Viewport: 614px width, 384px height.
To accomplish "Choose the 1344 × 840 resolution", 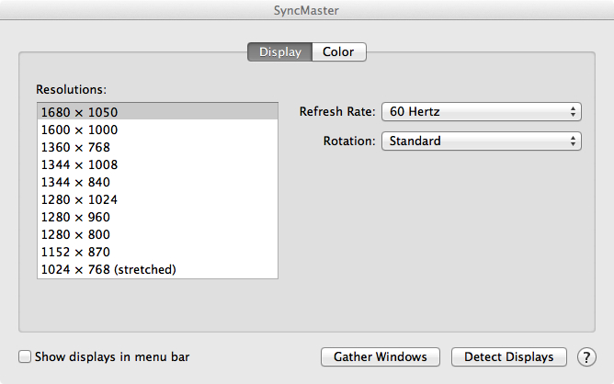I will point(157,182).
